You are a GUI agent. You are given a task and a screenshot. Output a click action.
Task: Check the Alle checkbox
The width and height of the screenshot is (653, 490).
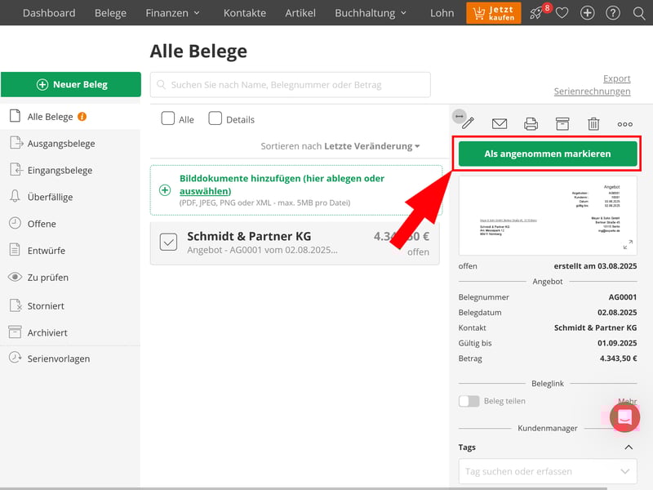pyautogui.click(x=168, y=118)
